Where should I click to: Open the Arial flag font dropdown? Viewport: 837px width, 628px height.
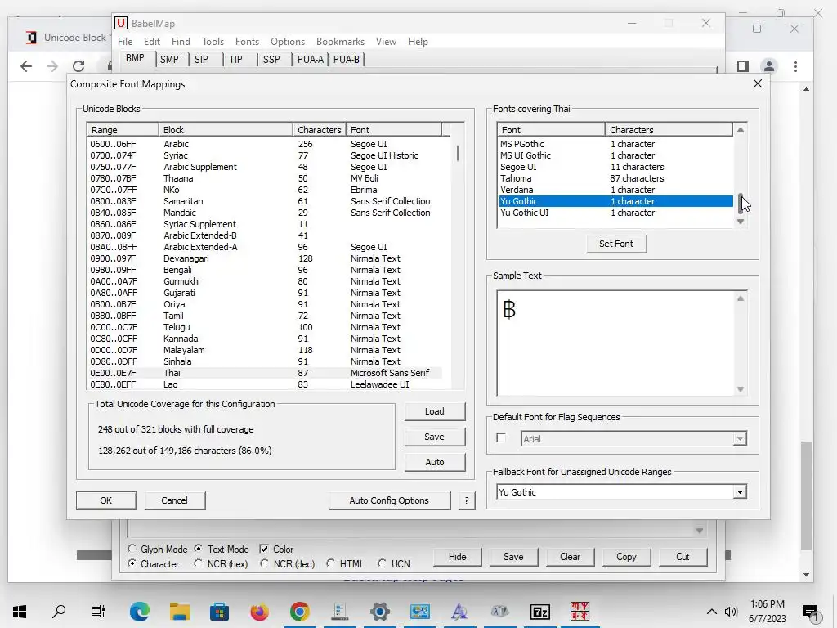[740, 439]
